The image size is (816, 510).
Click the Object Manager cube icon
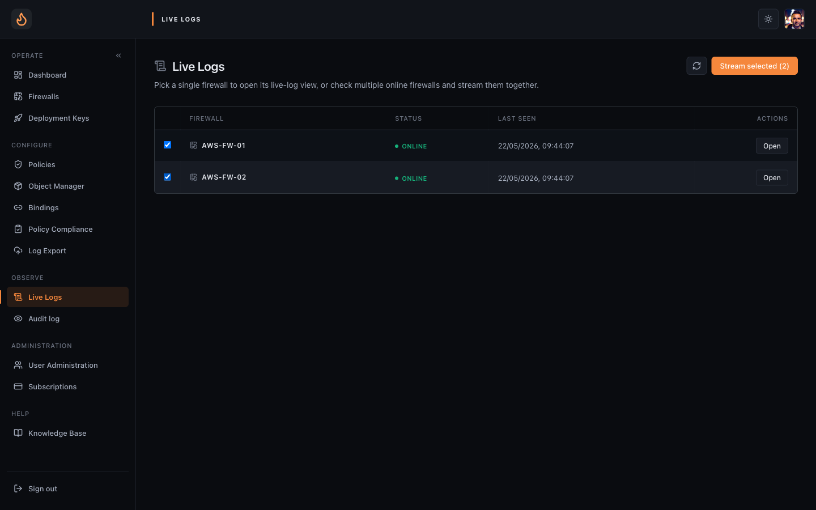click(x=18, y=186)
